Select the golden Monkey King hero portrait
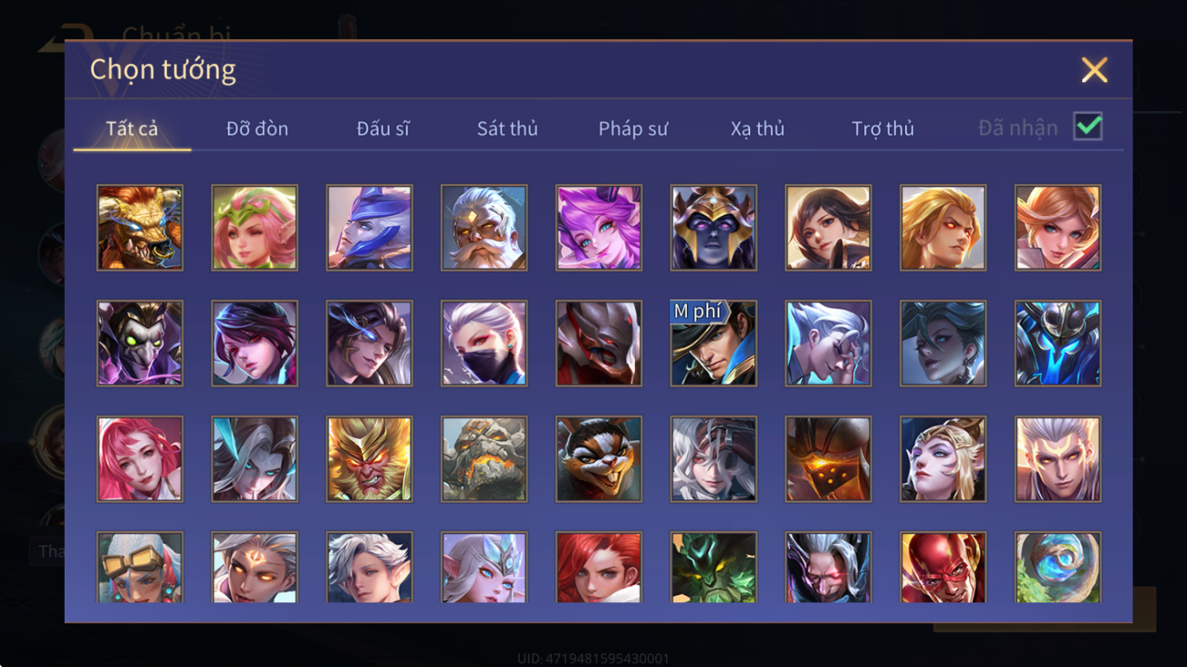The height and width of the screenshot is (667, 1187). [x=369, y=459]
